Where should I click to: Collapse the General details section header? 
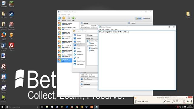103,23
